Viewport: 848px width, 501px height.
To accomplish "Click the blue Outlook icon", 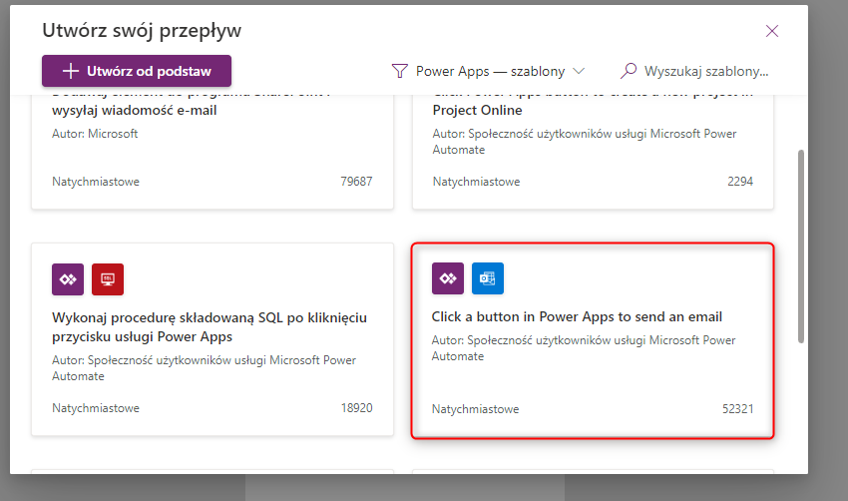I will coord(488,278).
